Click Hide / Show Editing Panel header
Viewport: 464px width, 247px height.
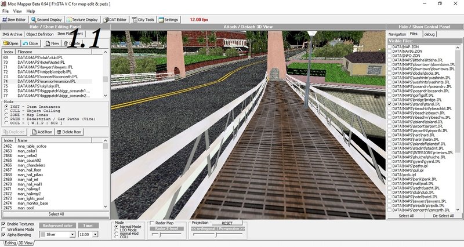click(x=55, y=27)
